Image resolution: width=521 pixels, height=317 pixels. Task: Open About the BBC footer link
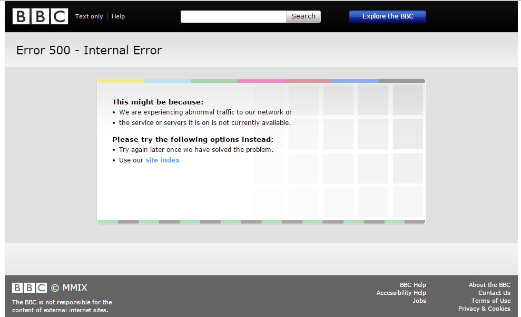tap(489, 285)
